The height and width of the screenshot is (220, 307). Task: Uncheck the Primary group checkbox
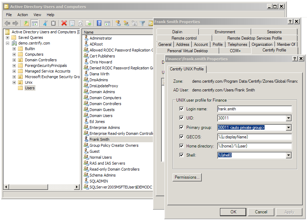point(181,127)
